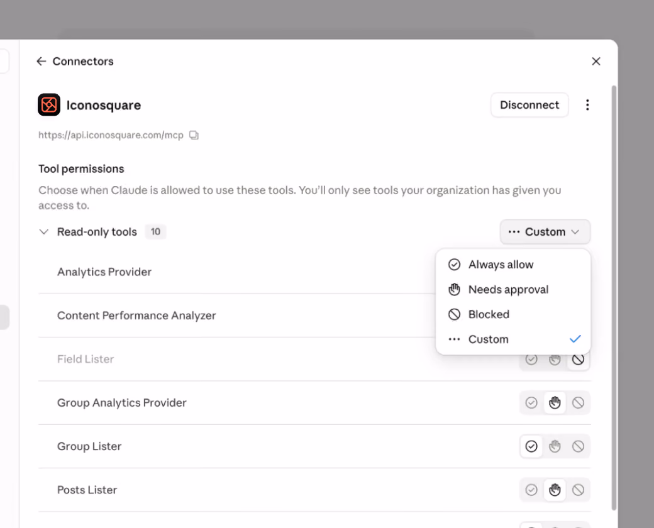Close the connectors dialog
This screenshot has height=528, width=654.
(596, 62)
